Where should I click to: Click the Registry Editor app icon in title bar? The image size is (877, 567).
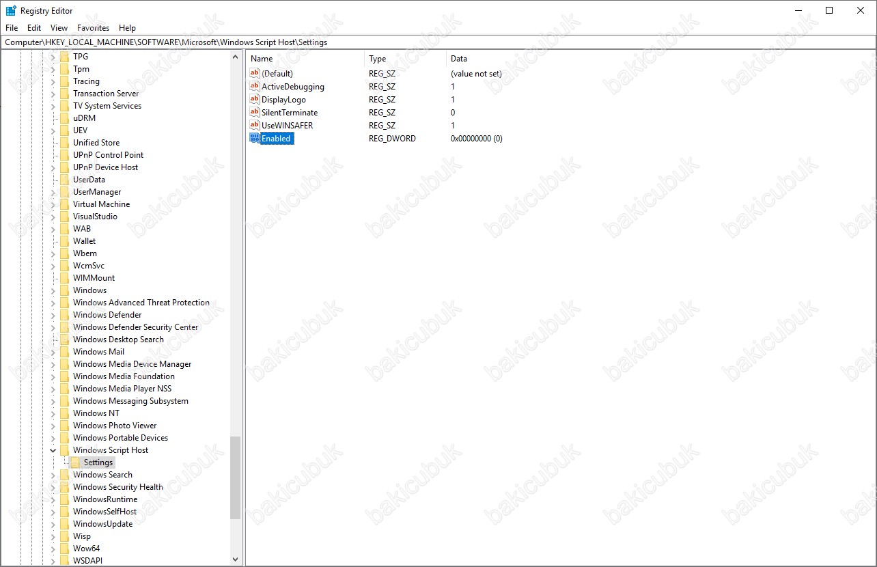point(11,11)
